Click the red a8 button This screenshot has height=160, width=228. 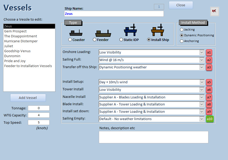(209, 104)
